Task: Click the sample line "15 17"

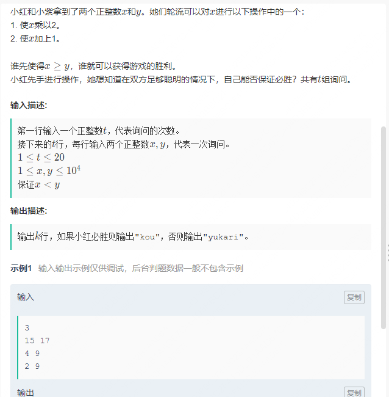Action: pos(37,341)
